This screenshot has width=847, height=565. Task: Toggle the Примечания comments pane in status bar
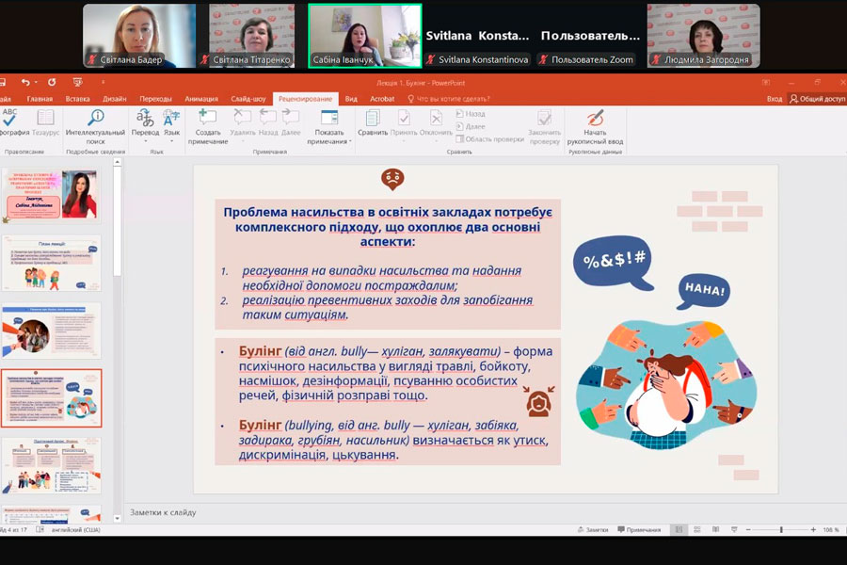(639, 530)
